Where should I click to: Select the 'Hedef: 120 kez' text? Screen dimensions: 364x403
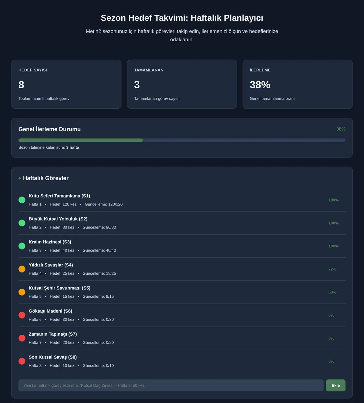coord(63,204)
